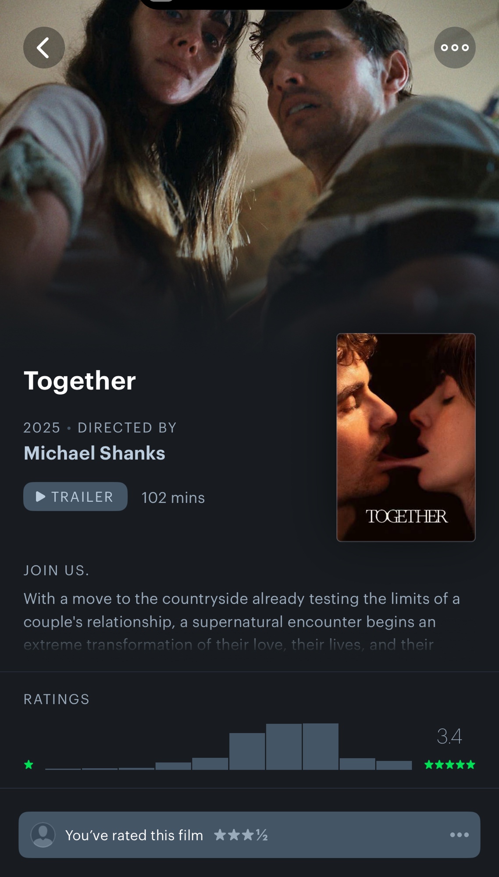Screen dimensions: 499x877
Task: Open the three-dot options menu at top
Action: pos(455,47)
